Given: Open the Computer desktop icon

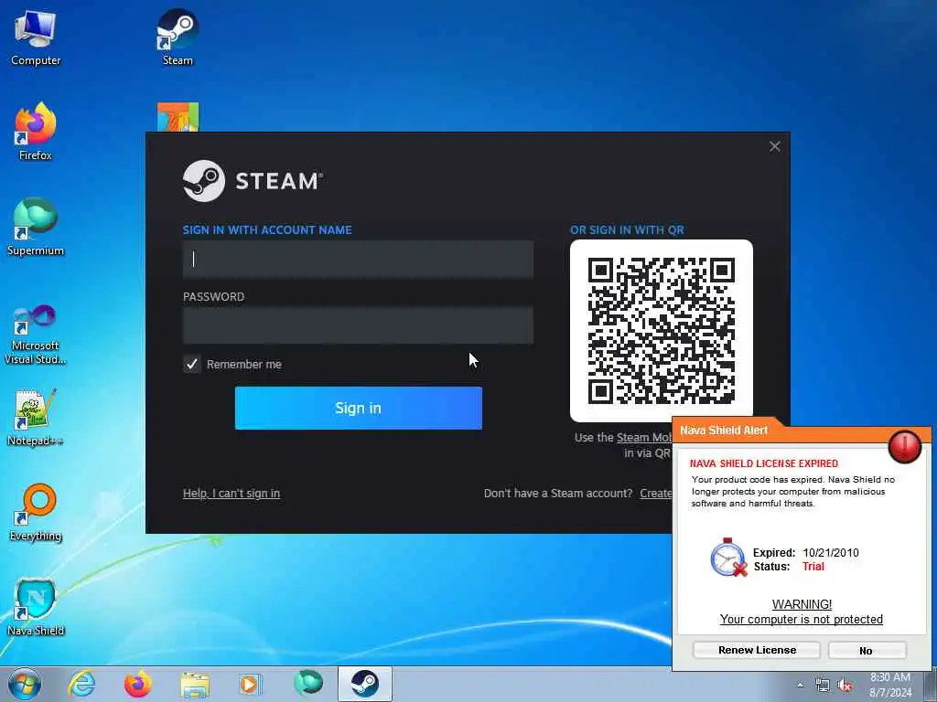Looking at the screenshot, I should click(36, 37).
